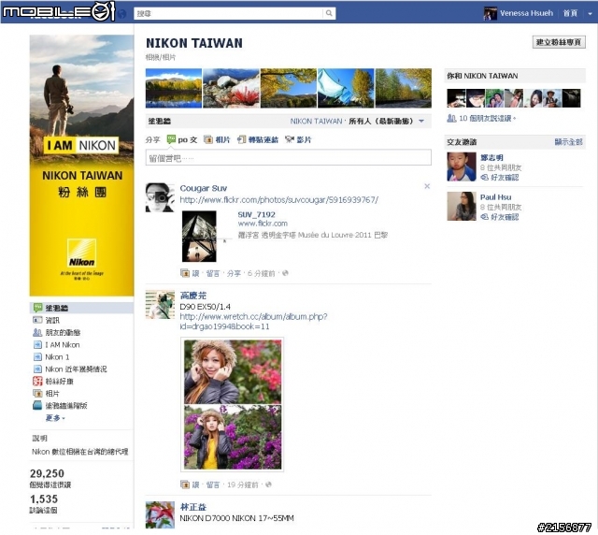Click Paul Hsu's avatar picture
This screenshot has height=535, width=598.
pos(462,206)
